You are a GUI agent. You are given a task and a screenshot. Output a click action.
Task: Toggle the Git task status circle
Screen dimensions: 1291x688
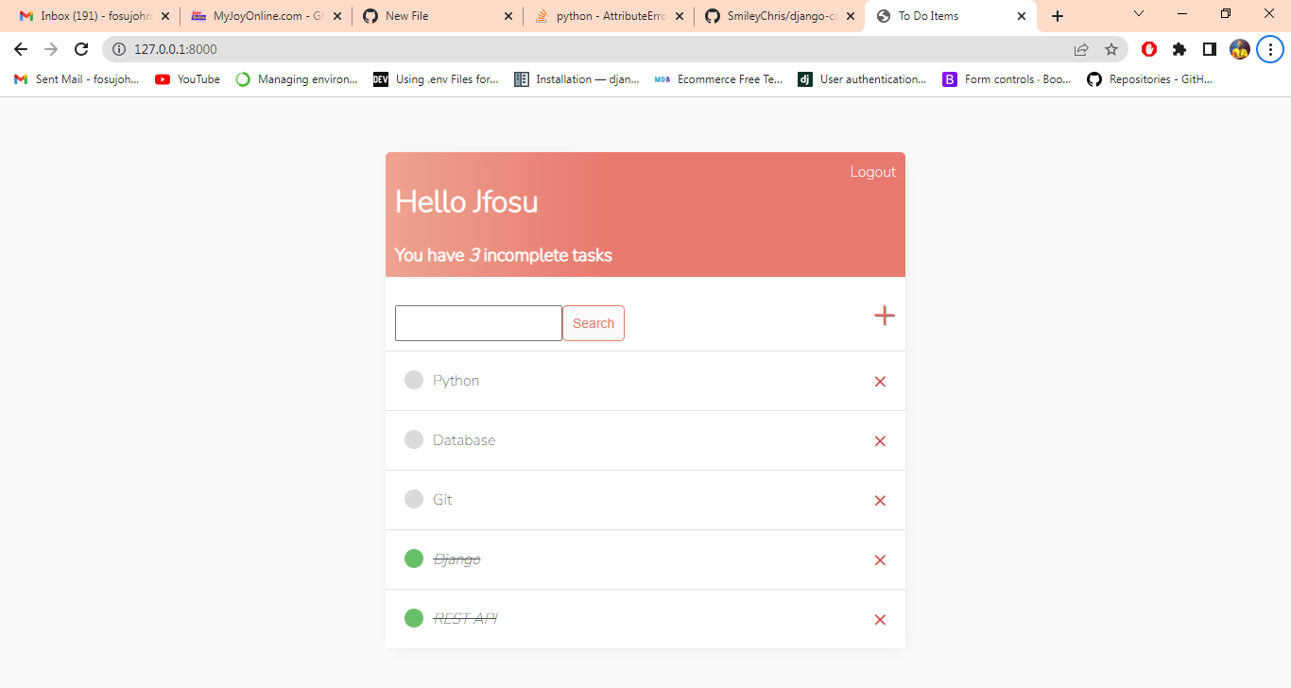click(x=414, y=499)
